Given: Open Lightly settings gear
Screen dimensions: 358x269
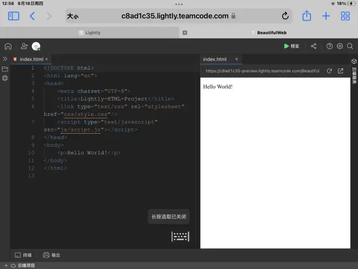Looking at the screenshot, I should pyautogui.click(x=340, y=46).
